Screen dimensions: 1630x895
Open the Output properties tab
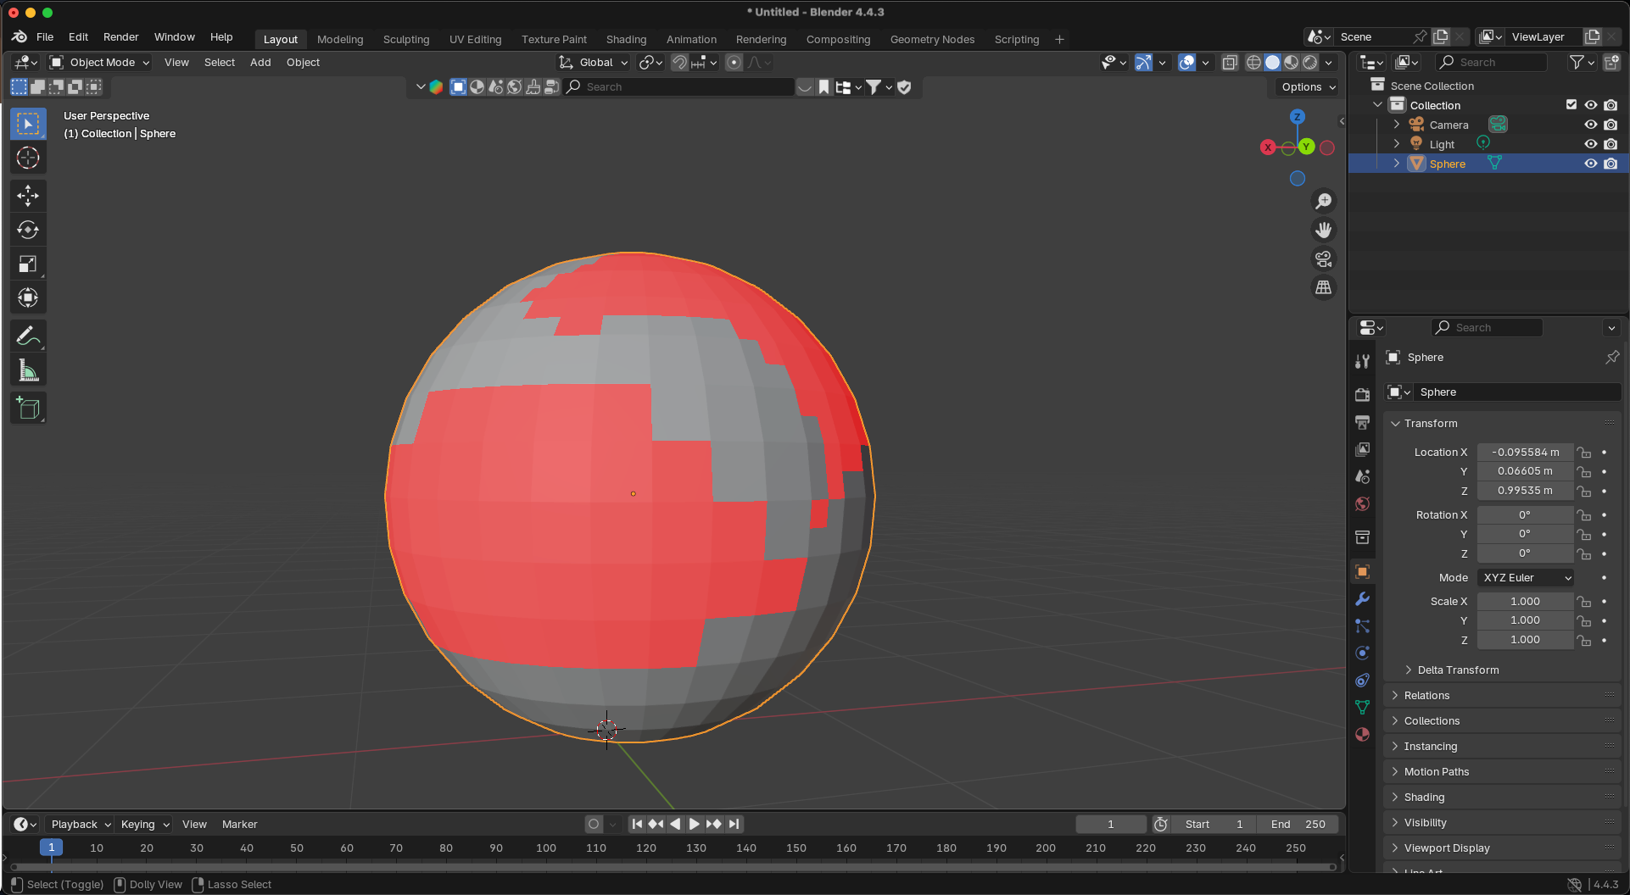tap(1362, 422)
